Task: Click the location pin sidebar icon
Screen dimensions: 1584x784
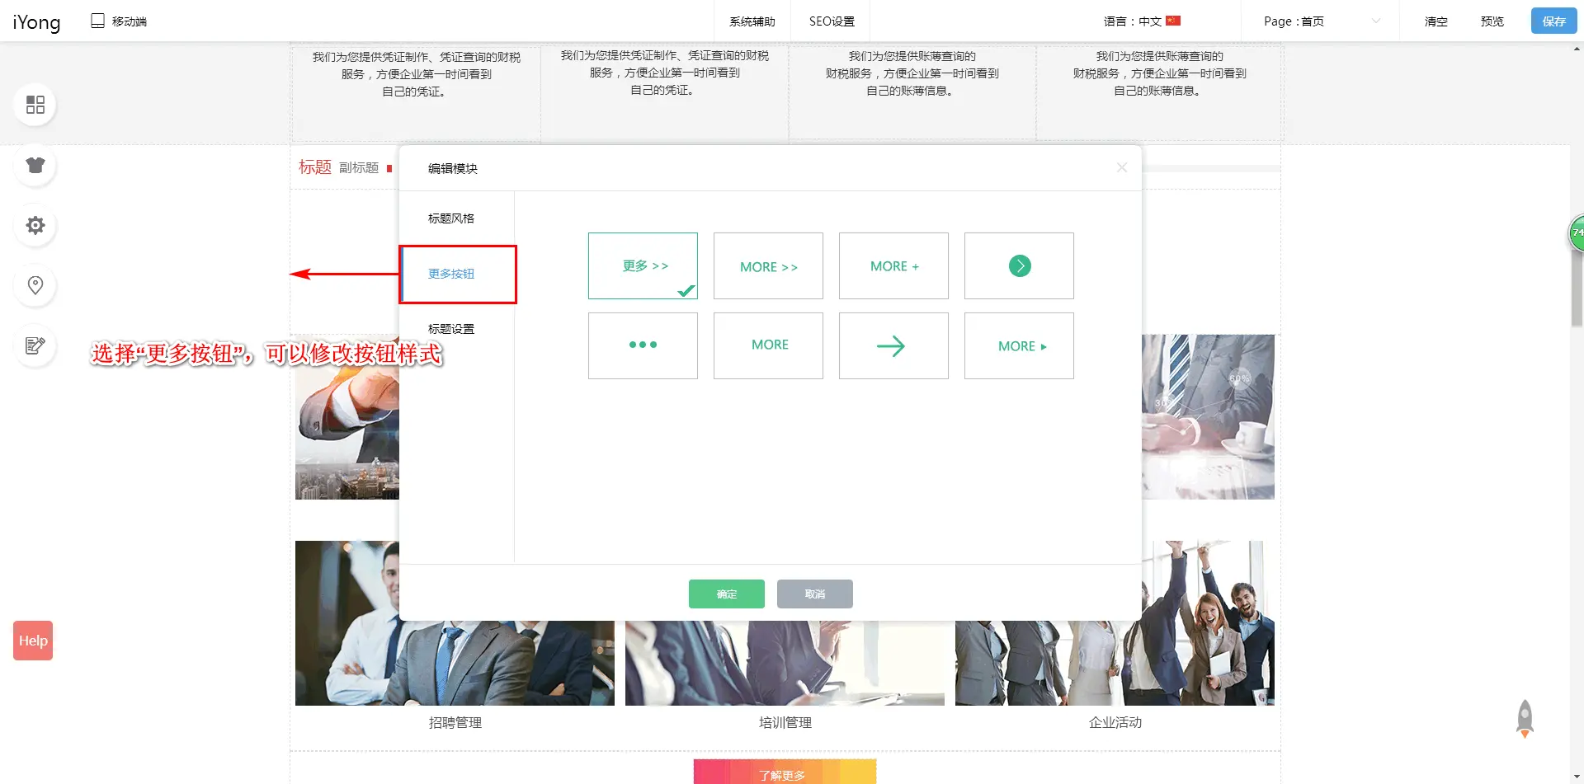Action: pyautogui.click(x=35, y=285)
